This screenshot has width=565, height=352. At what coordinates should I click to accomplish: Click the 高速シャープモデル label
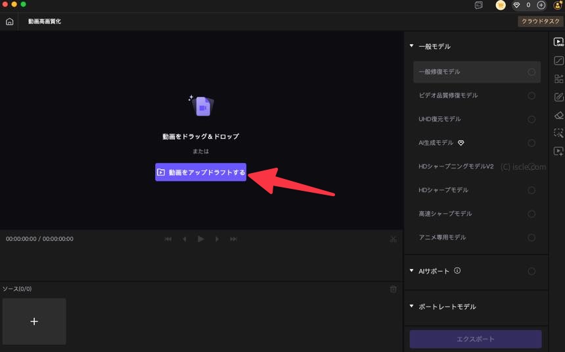445,214
